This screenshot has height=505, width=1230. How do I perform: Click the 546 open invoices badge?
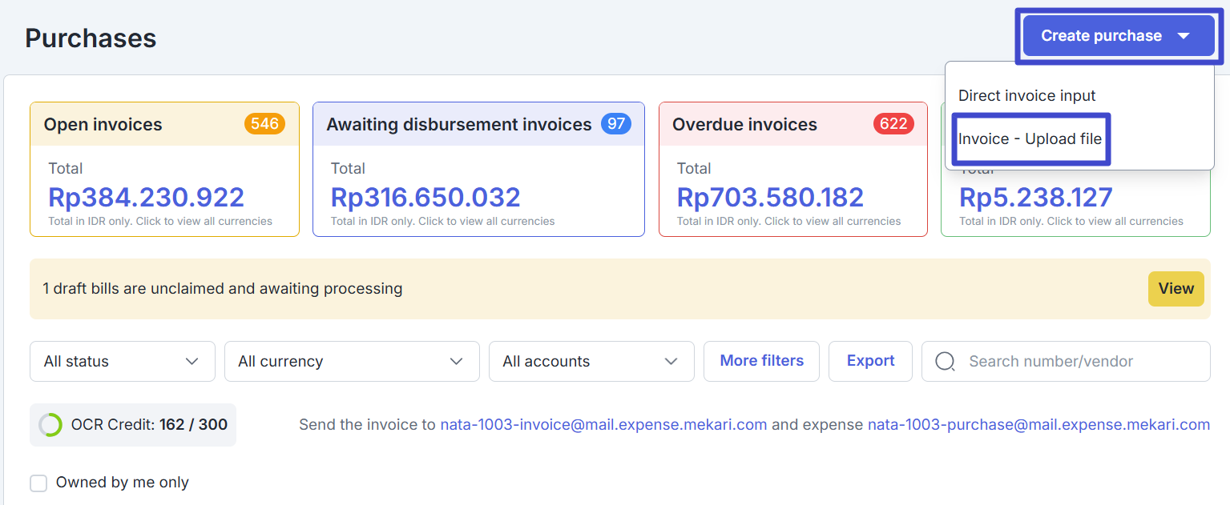pos(264,124)
